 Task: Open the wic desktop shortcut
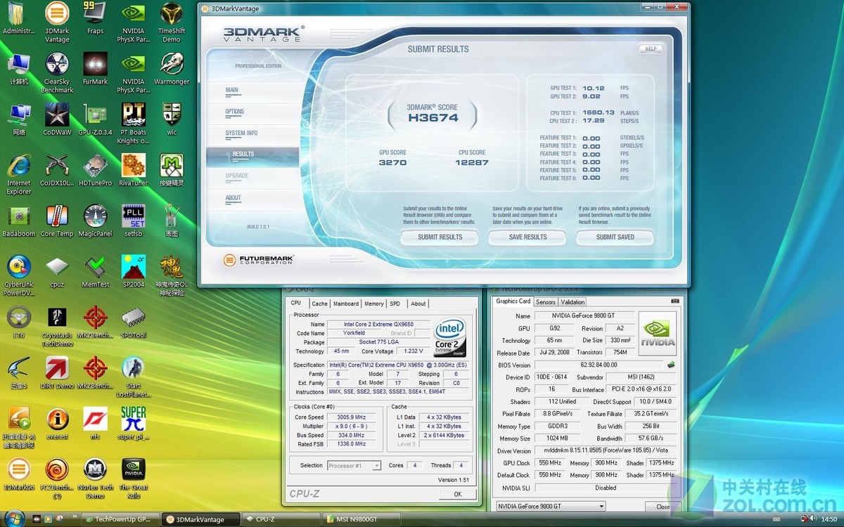click(x=172, y=119)
